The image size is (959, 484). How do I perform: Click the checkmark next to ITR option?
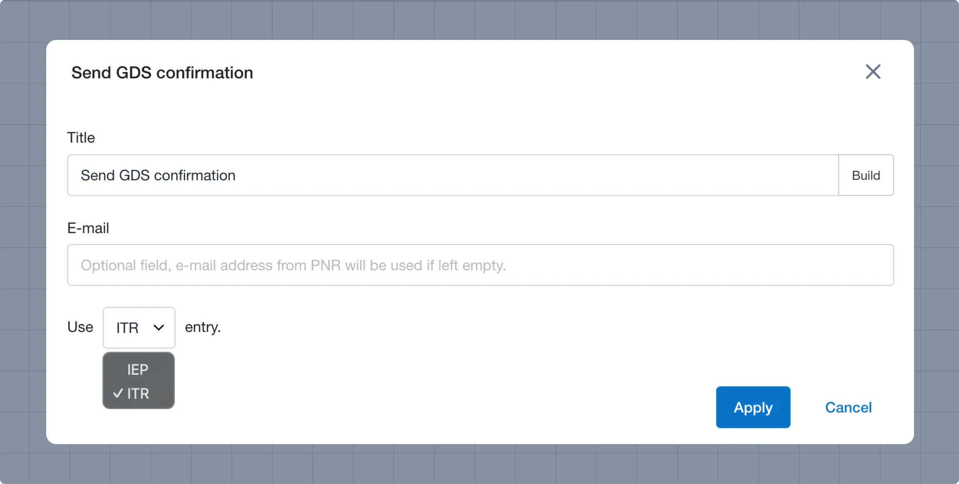point(118,393)
